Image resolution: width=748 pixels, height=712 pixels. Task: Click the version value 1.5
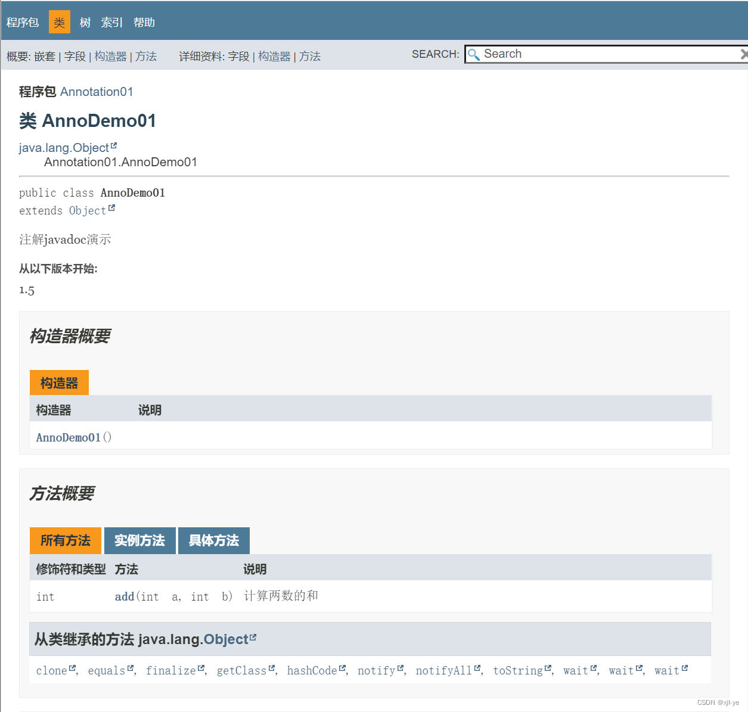(27, 290)
